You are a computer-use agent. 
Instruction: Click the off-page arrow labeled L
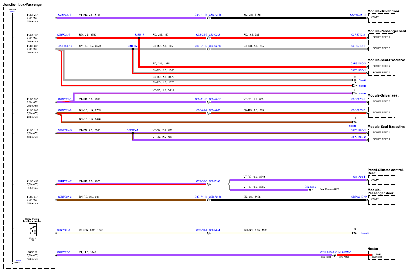click(355, 93)
